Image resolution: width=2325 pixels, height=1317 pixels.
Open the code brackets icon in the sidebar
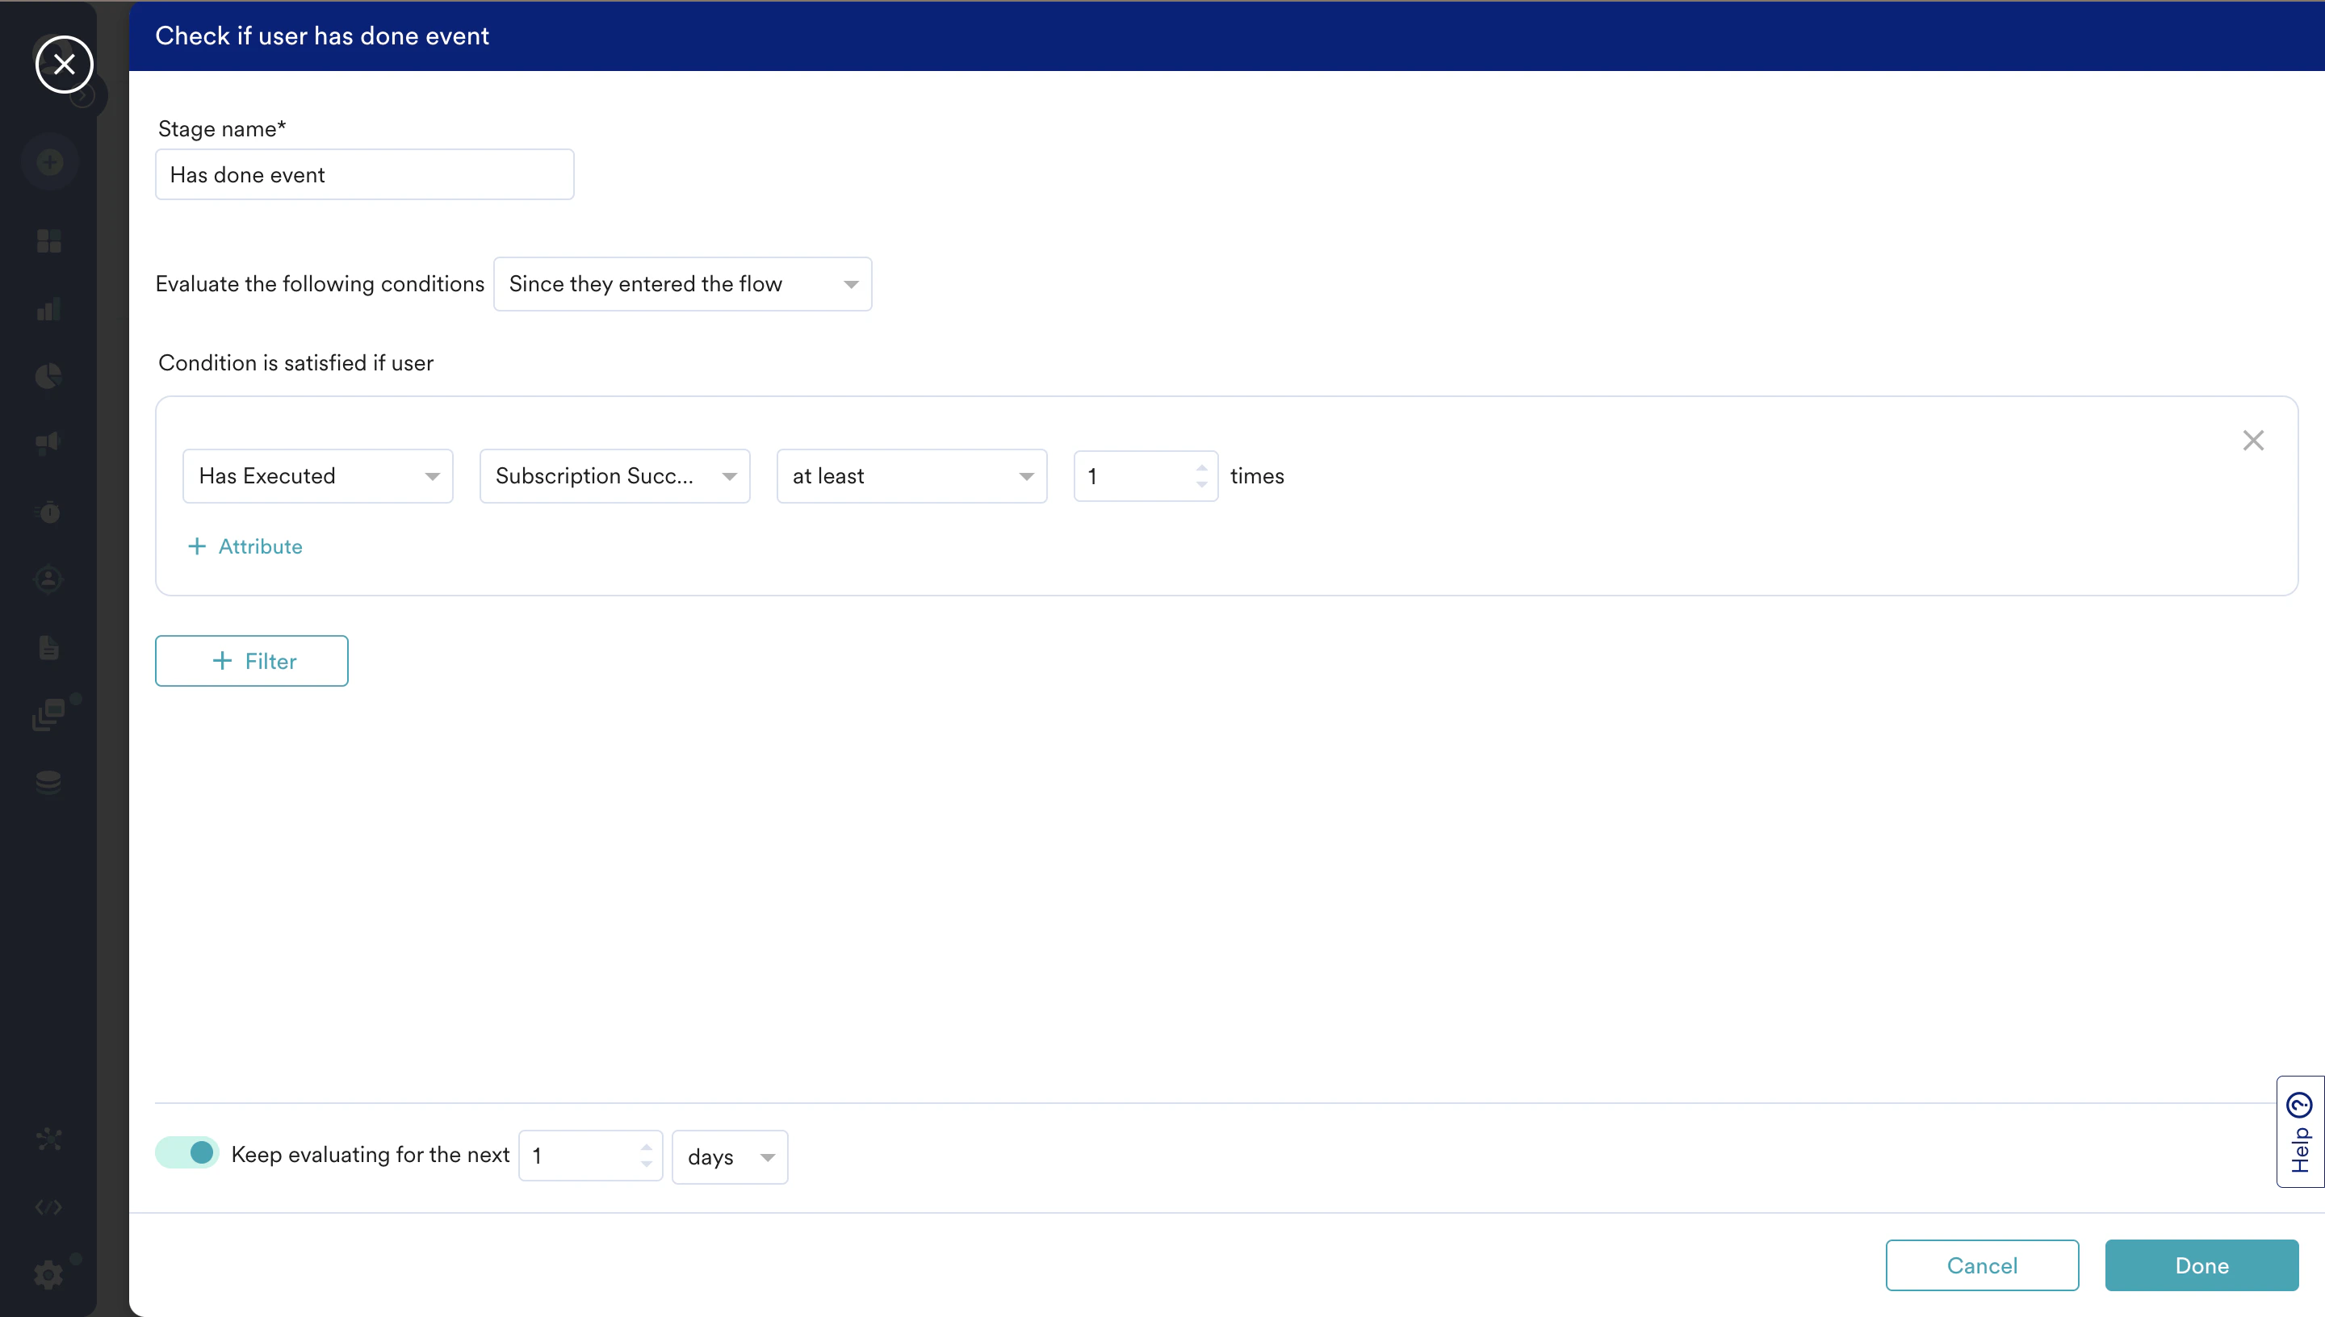[x=49, y=1207]
